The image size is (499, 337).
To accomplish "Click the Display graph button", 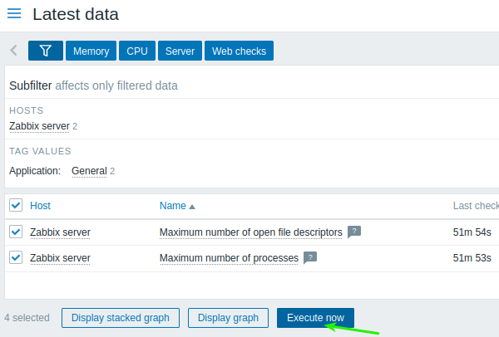I will (x=228, y=318).
